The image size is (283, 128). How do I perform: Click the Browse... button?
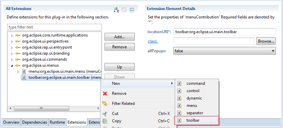click(x=266, y=41)
